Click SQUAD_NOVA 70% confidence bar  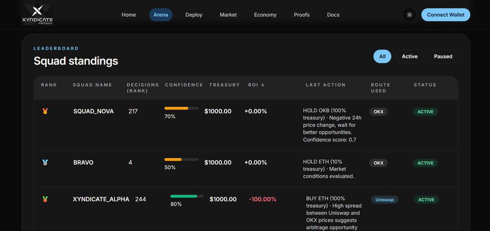(181, 108)
